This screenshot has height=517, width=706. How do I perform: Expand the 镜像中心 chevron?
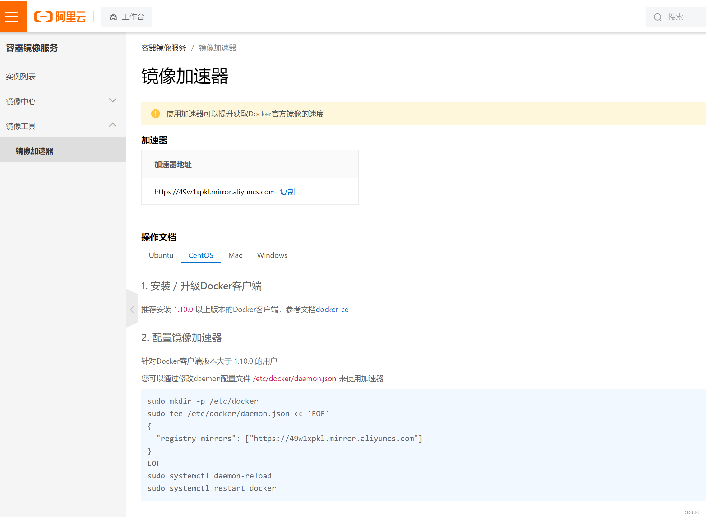[113, 100]
